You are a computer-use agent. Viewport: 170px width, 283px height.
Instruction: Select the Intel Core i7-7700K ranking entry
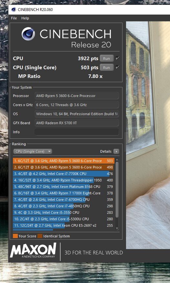pos(64,174)
